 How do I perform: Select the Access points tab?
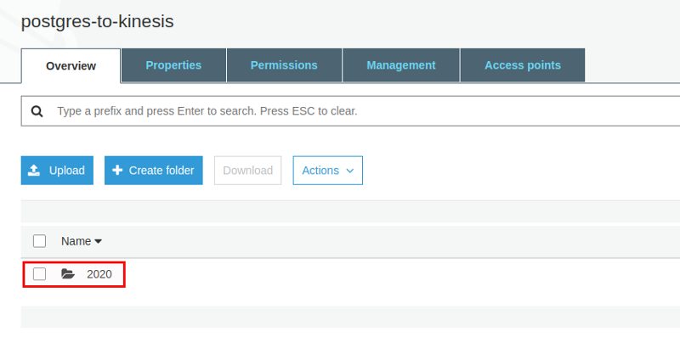pos(523,65)
